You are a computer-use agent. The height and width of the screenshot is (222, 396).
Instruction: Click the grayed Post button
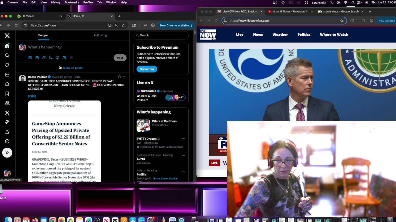120,58
